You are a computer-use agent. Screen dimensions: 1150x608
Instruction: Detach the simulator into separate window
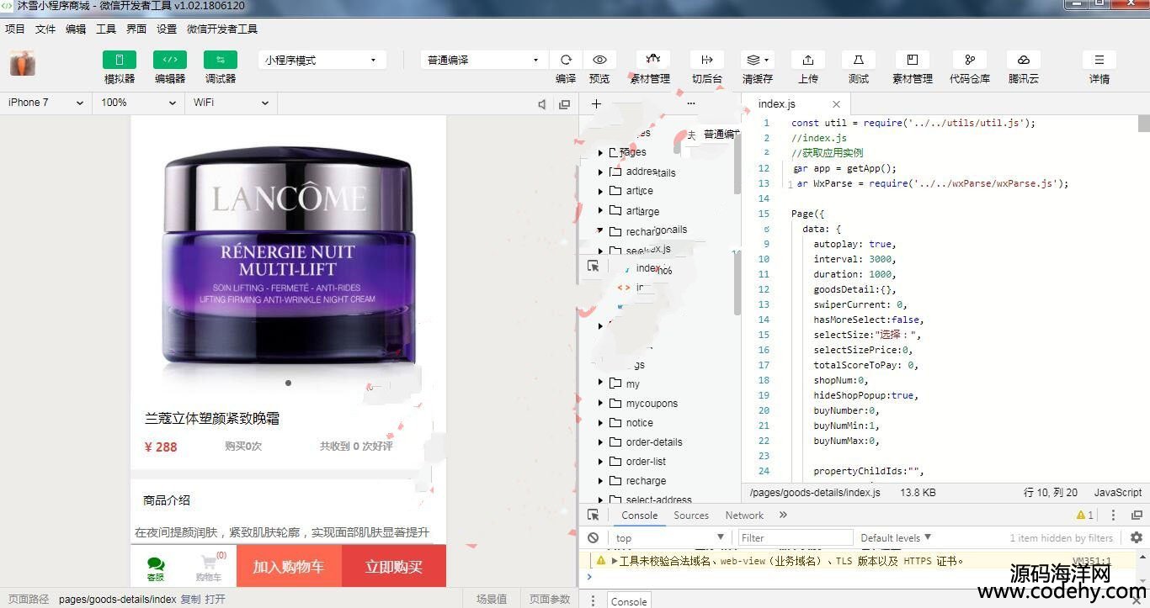pos(564,104)
